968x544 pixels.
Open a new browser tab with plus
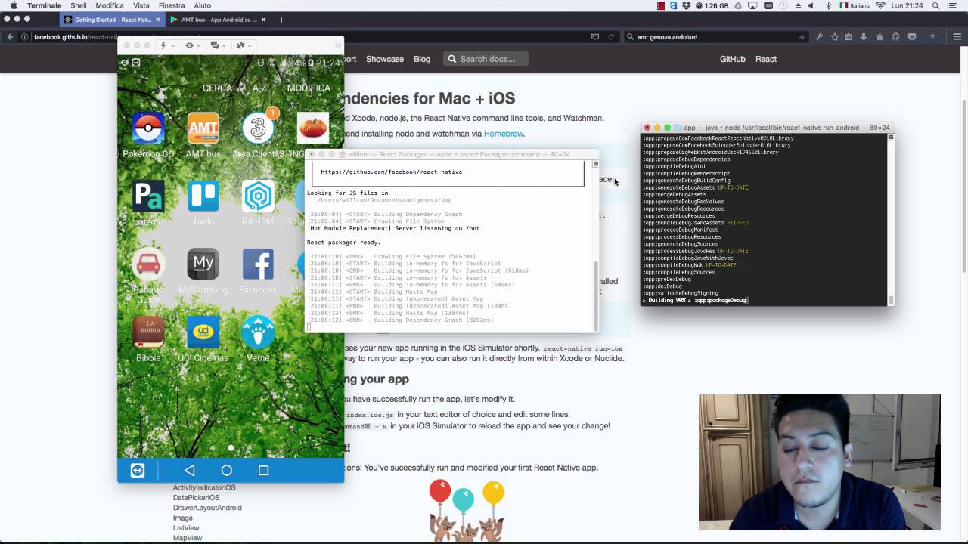coord(281,20)
